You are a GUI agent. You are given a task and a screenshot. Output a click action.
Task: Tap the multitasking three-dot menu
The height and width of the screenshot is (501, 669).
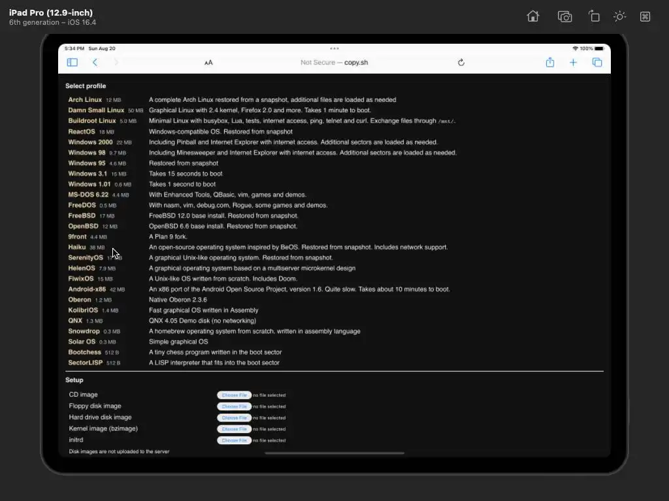click(x=334, y=48)
